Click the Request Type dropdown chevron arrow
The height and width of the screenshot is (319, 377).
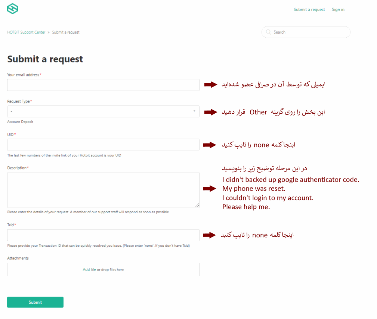pyautogui.click(x=194, y=111)
